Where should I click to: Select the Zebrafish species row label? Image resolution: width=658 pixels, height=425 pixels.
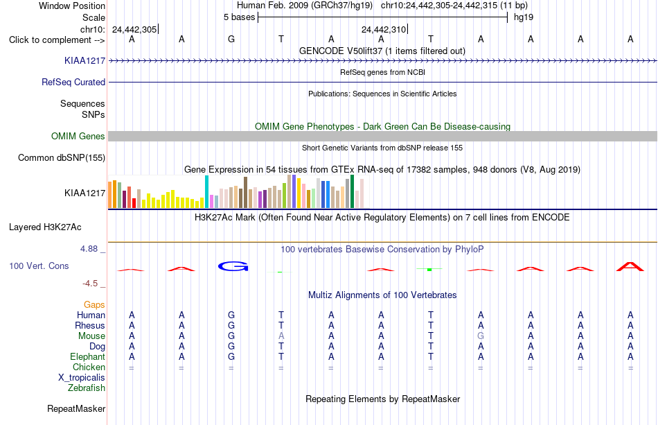pyautogui.click(x=87, y=388)
